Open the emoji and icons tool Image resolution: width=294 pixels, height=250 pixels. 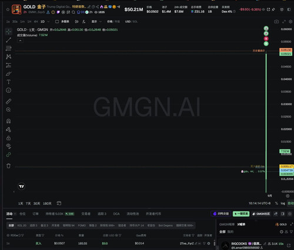[8, 90]
